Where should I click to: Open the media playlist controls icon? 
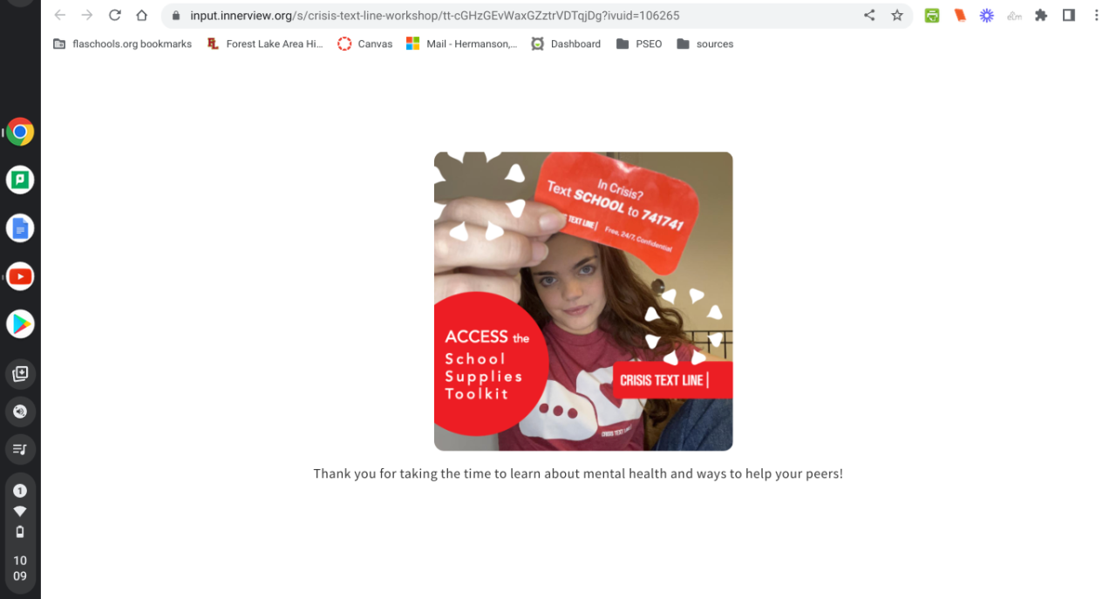20,449
